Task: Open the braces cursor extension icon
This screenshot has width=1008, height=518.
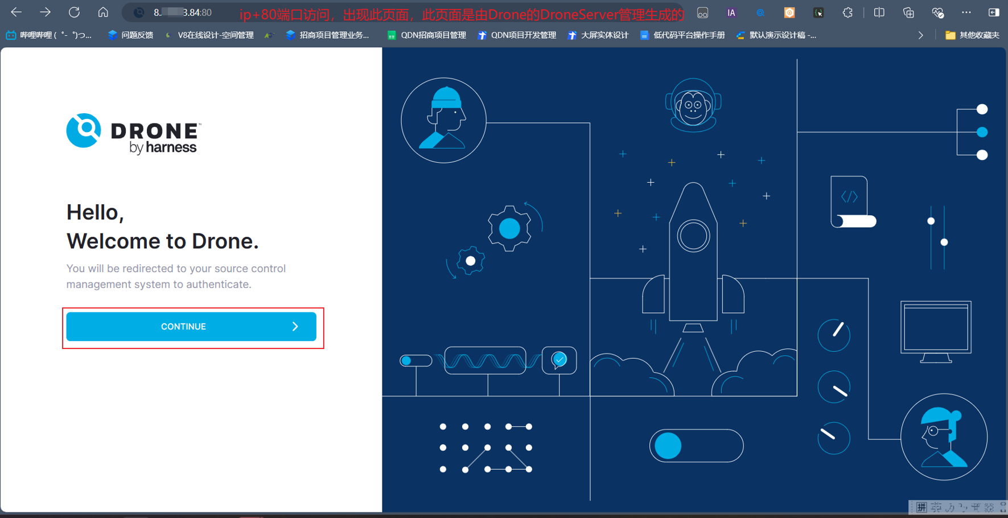Action: click(x=818, y=13)
